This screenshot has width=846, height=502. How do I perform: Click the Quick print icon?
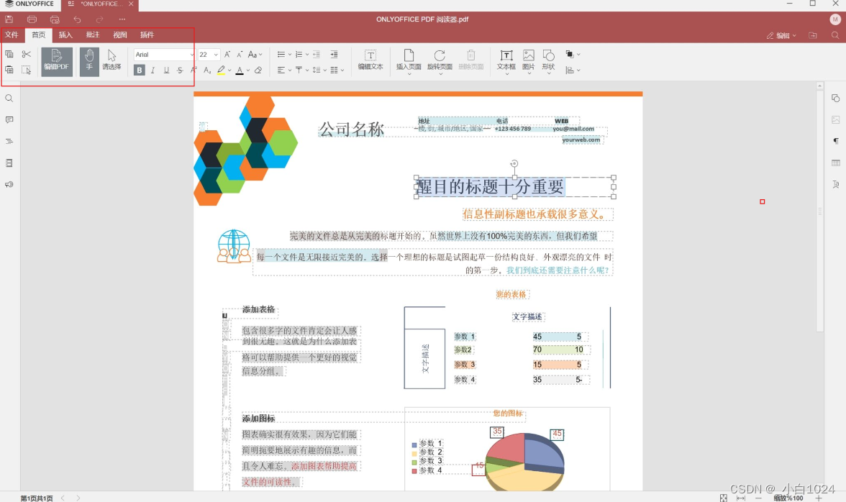point(55,19)
